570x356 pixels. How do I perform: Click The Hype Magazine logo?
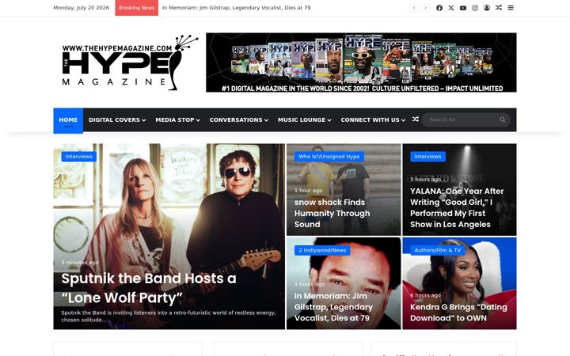[x=130, y=62]
